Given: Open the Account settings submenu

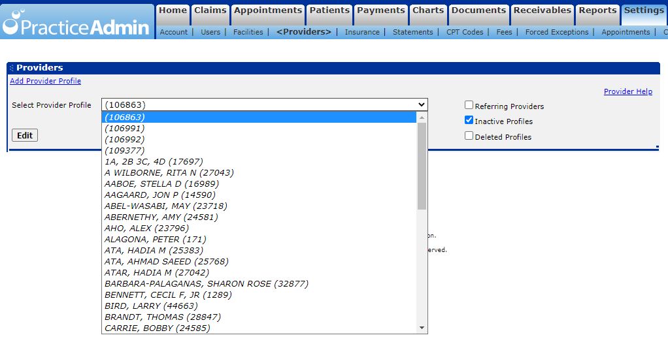Looking at the screenshot, I should (x=173, y=32).
